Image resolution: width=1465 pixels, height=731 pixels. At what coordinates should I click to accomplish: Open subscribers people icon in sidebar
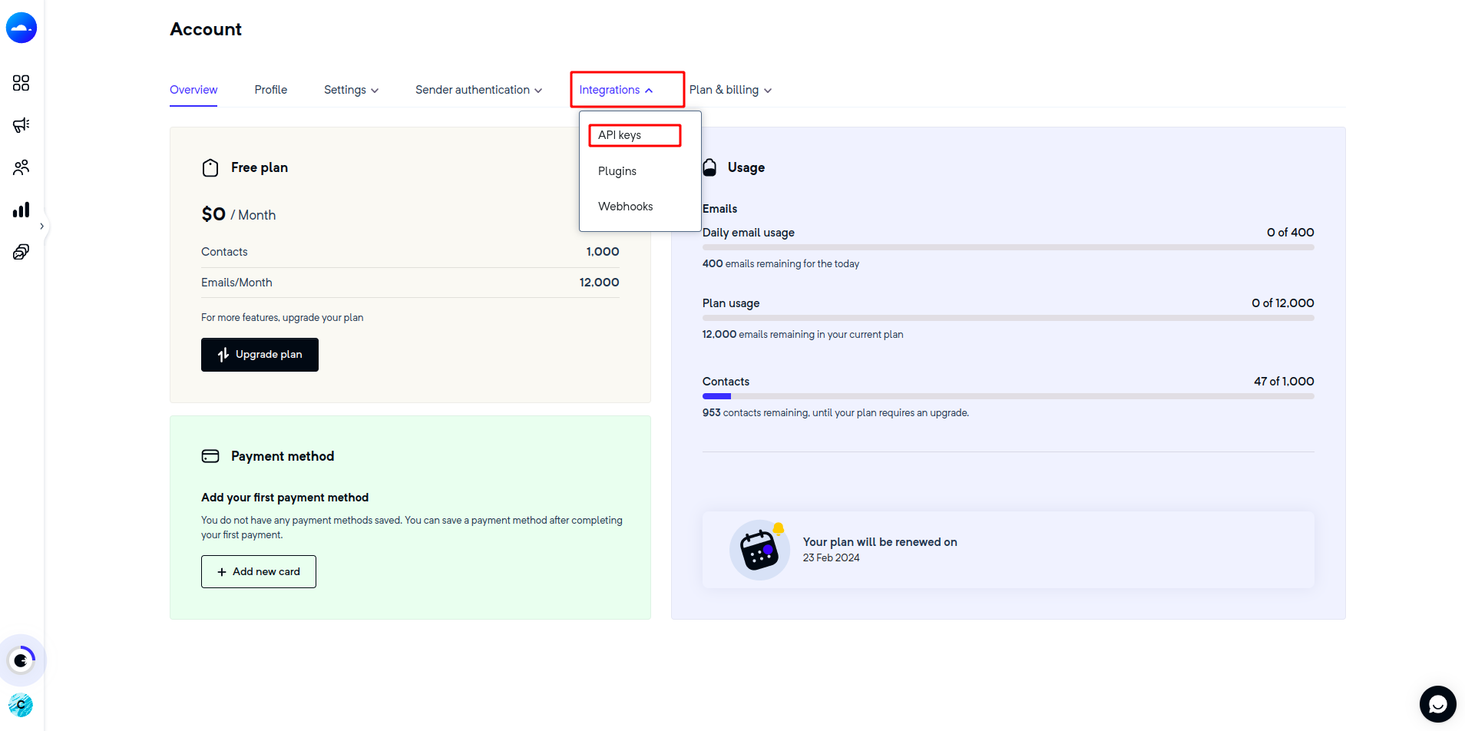tap(21, 167)
